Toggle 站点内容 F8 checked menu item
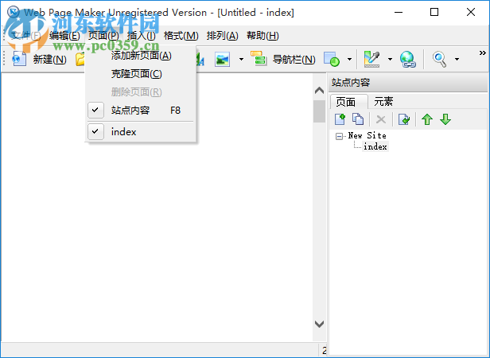Viewport: 490px width, 358px height. (x=141, y=111)
